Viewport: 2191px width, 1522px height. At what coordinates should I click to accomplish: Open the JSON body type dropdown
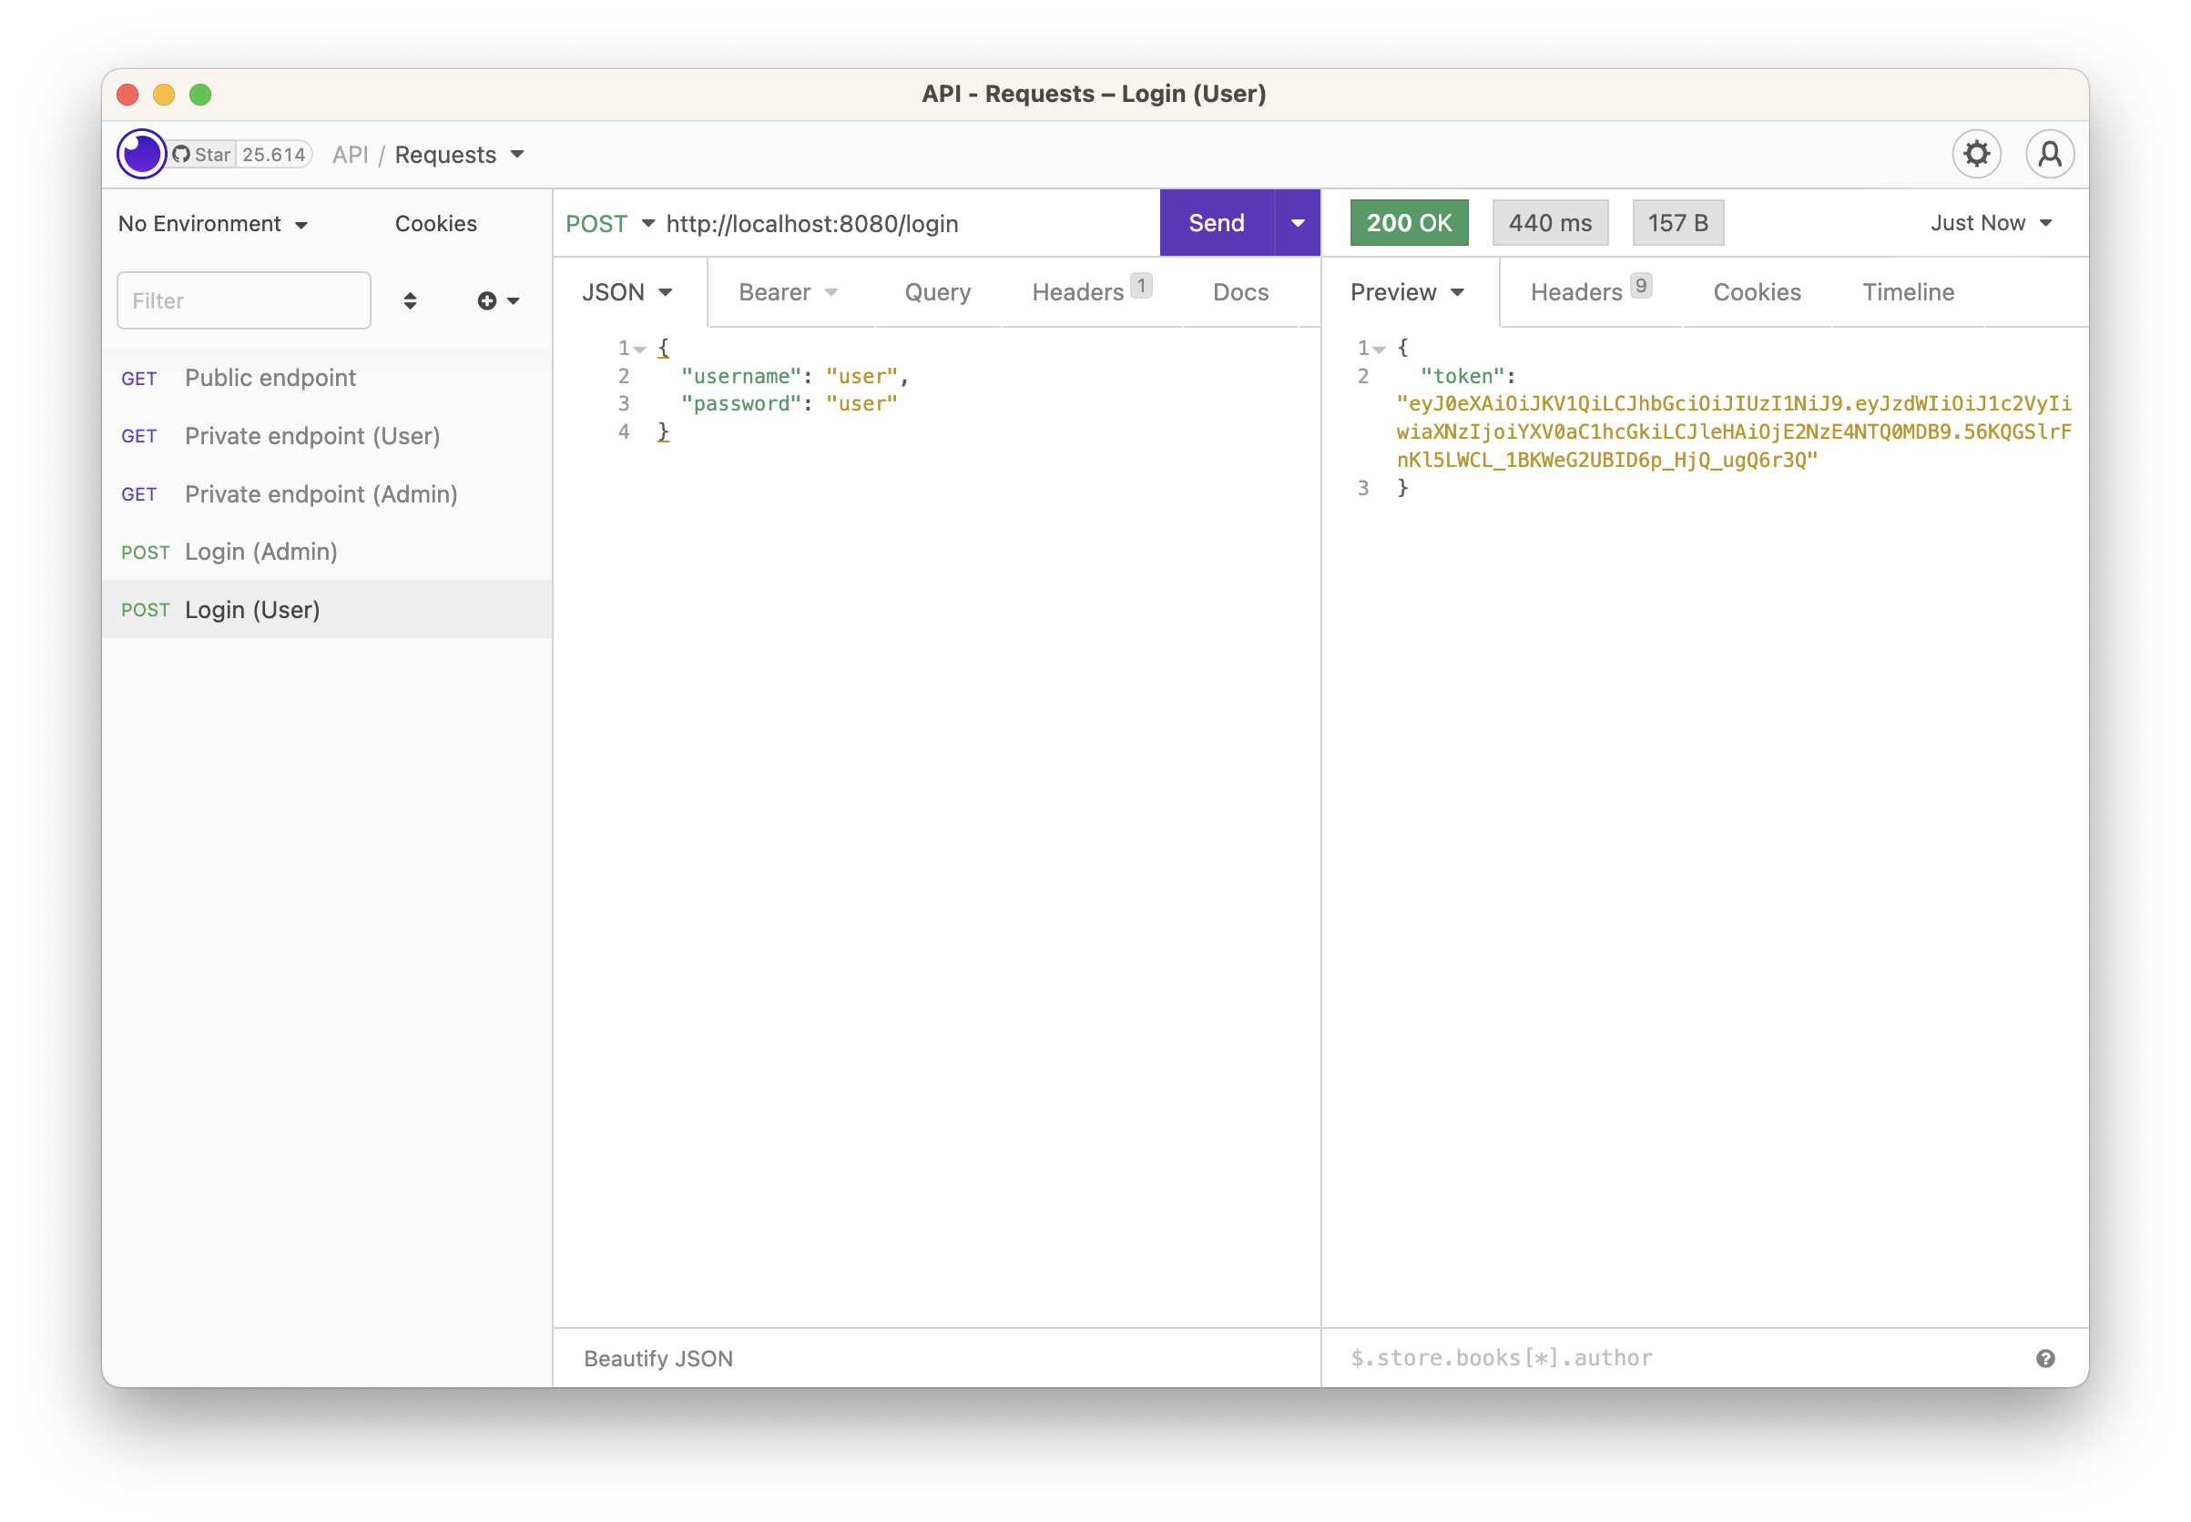(x=627, y=292)
